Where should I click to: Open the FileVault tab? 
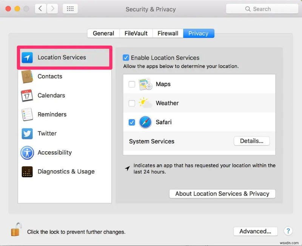[x=136, y=33]
